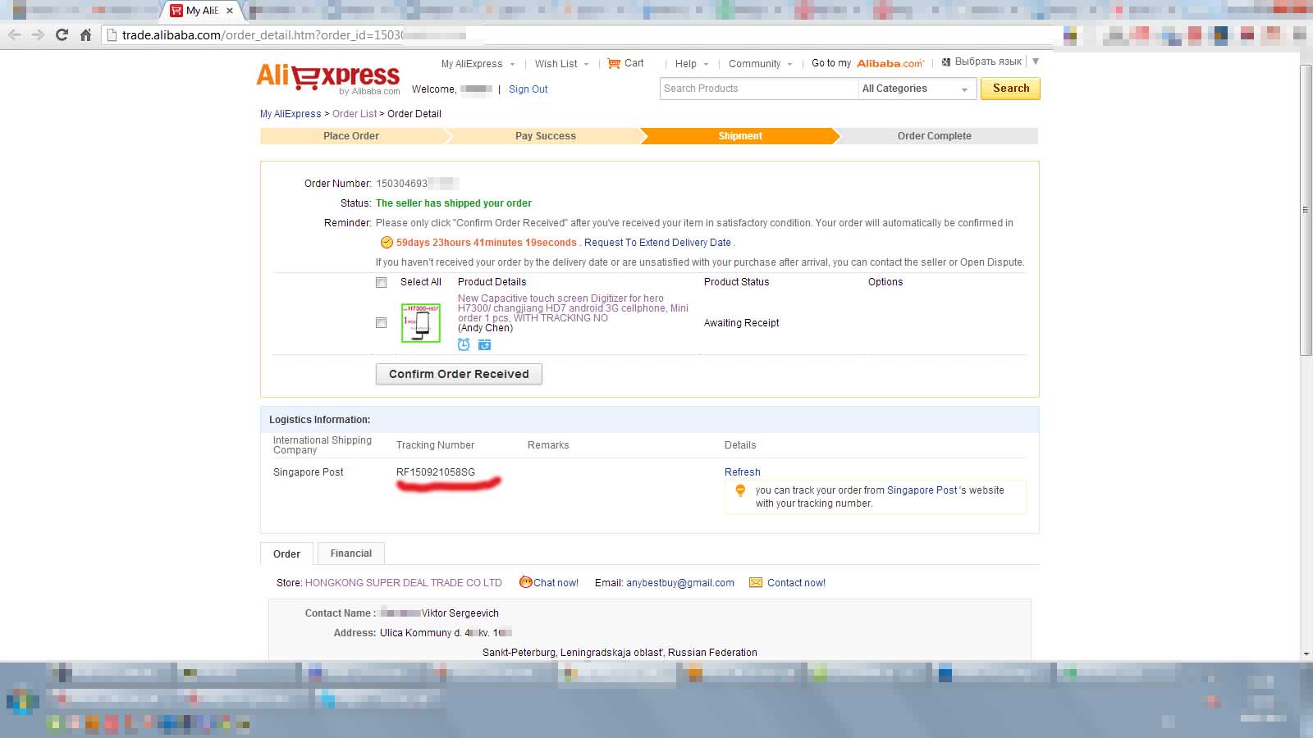This screenshot has width=1313, height=738.
Task: Expand the Help menu
Action: coord(692,64)
